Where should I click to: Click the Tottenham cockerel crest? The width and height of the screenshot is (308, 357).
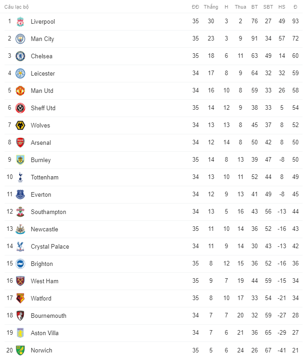20,177
